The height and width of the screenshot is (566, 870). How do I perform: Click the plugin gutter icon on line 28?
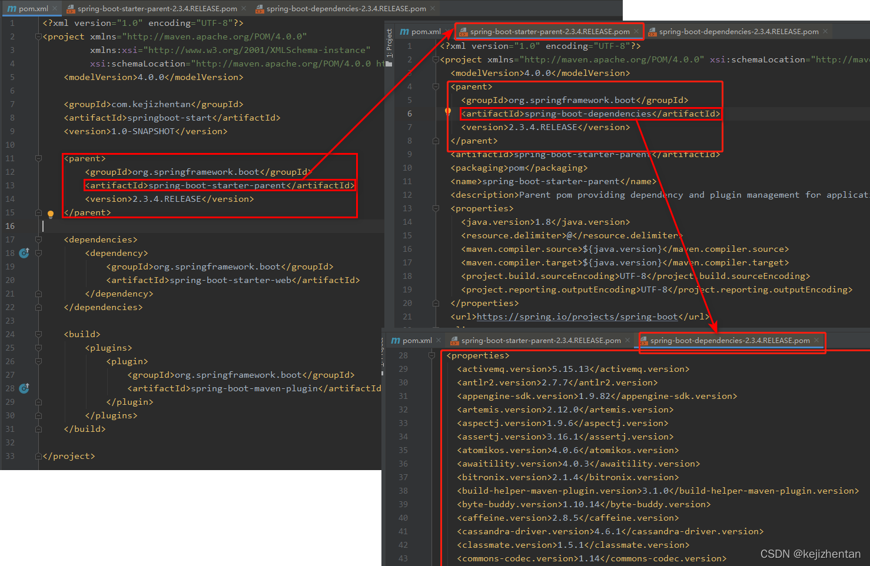pos(24,388)
